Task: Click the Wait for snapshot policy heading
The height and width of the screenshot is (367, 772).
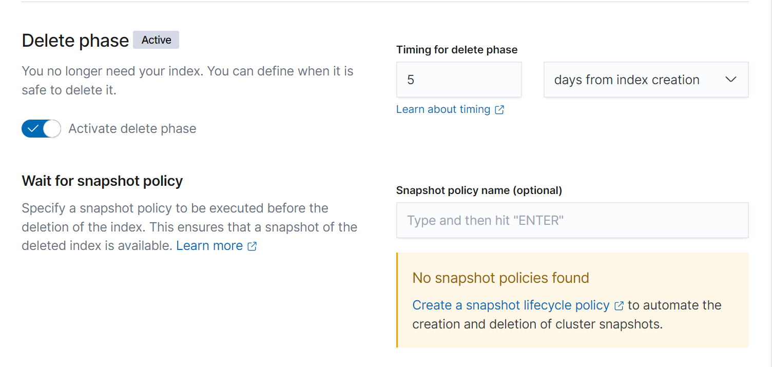Action: [x=102, y=181]
